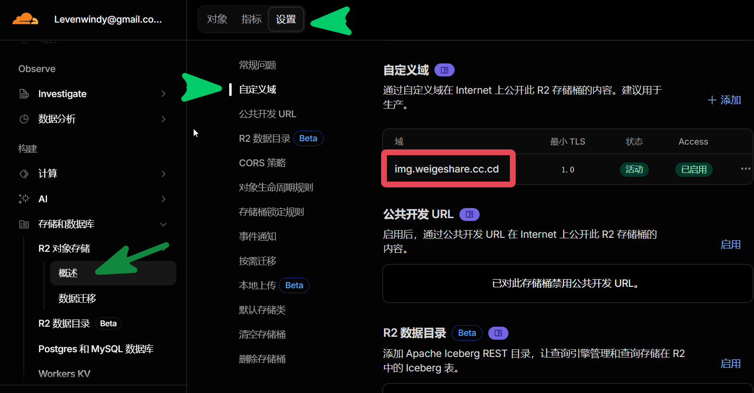
Task: Click the Investigate icon in the sidebar
Action: 24,94
